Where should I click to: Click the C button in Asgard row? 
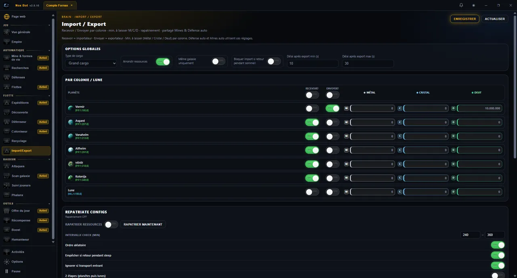[400, 122]
